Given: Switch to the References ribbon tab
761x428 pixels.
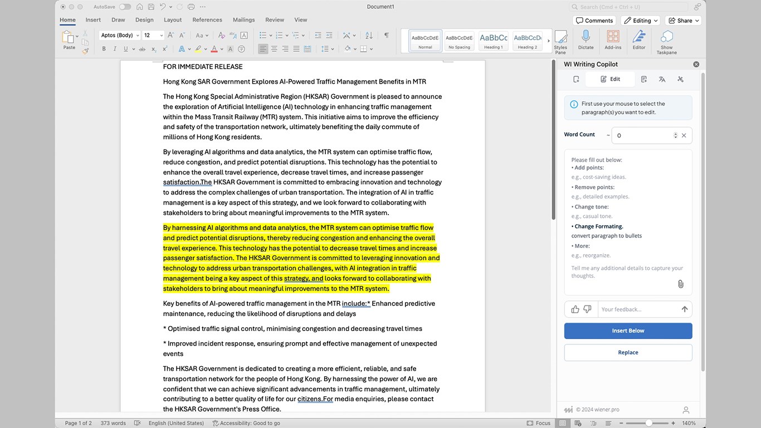Looking at the screenshot, I should 207,20.
